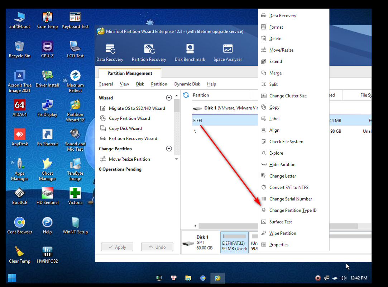Screen dimensions: 388x287
Task: Open the Dynamic Disk menu
Action: pyautogui.click(x=187, y=84)
